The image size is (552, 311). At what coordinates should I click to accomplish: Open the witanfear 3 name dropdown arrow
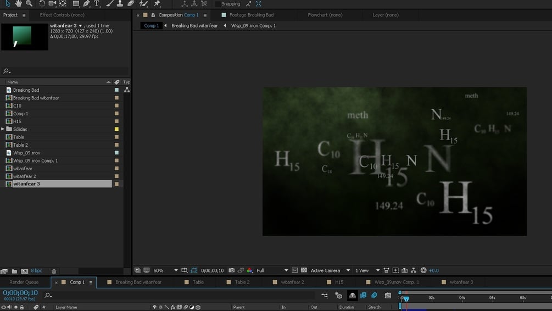pos(80,26)
